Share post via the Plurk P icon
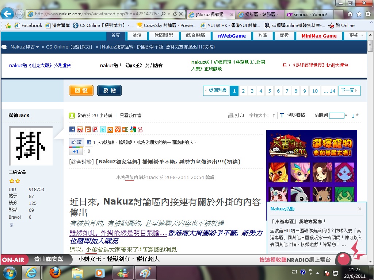 click(x=95, y=129)
